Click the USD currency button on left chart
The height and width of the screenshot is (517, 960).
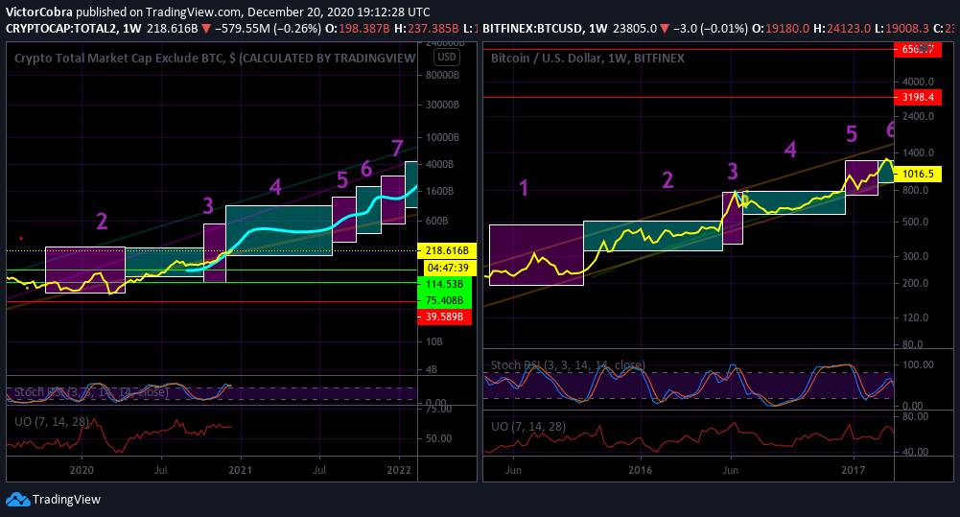tap(447, 57)
